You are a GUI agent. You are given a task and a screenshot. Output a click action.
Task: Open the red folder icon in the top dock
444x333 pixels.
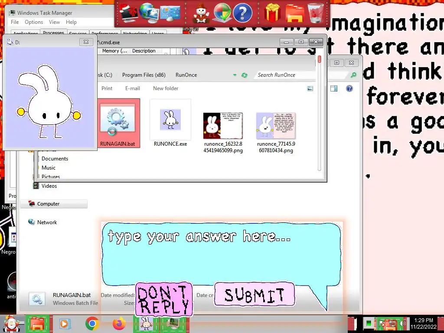295,13
